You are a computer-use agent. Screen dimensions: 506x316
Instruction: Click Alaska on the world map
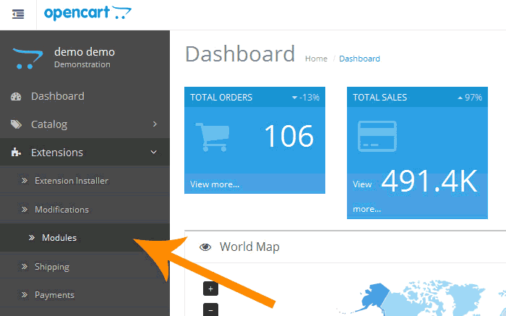point(375,296)
